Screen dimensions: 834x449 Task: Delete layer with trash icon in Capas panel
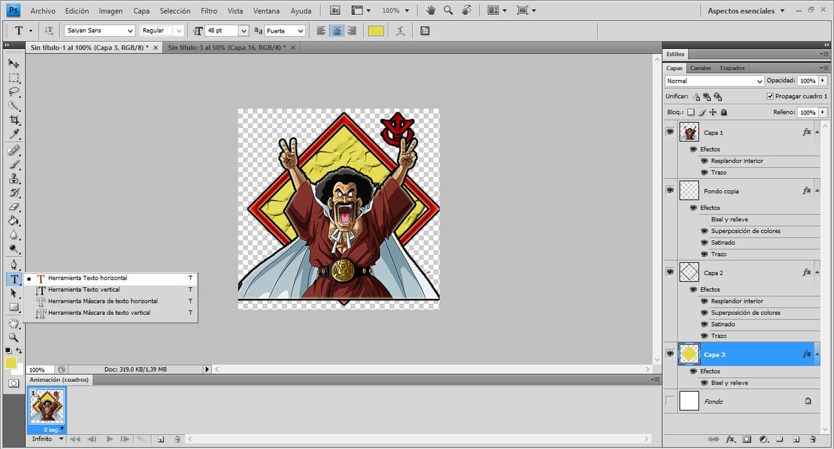click(812, 439)
